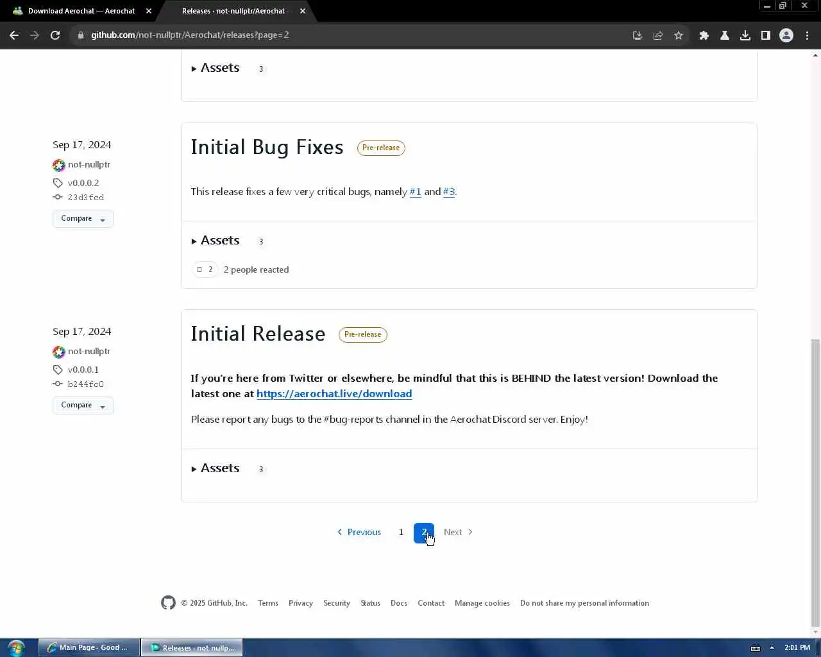
Task: Select the Releases taskbar window button
Action: point(191,647)
